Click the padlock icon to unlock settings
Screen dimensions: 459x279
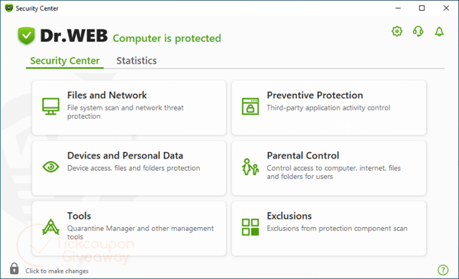coord(14,269)
